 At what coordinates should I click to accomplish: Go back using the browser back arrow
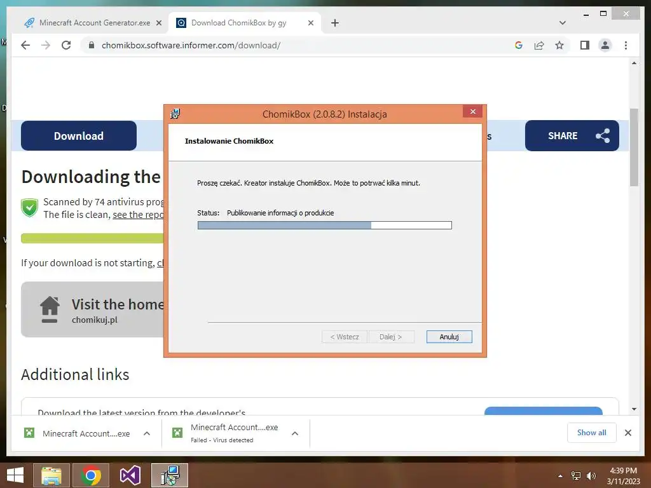pos(25,45)
